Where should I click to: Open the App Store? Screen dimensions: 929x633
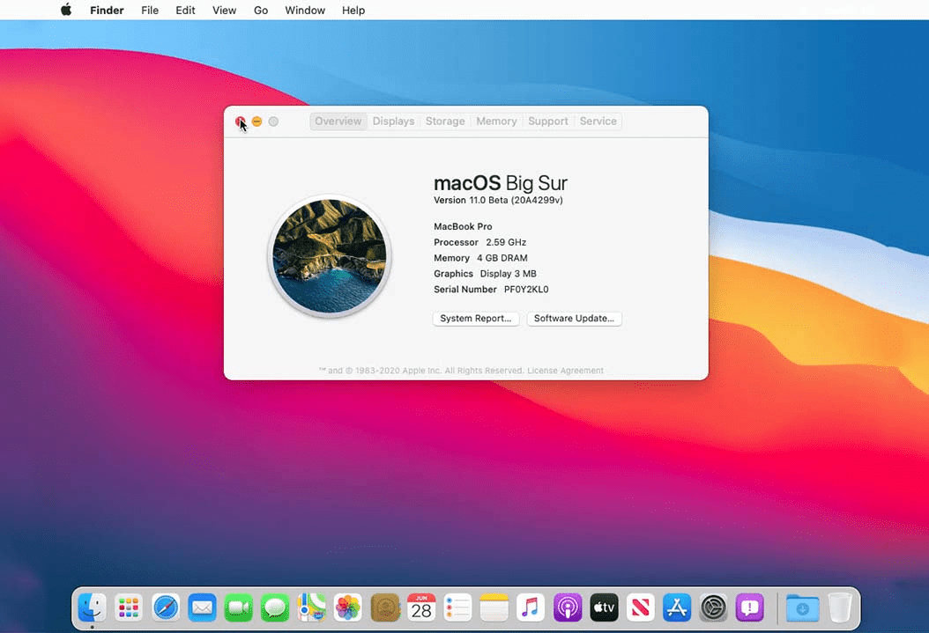coord(676,607)
